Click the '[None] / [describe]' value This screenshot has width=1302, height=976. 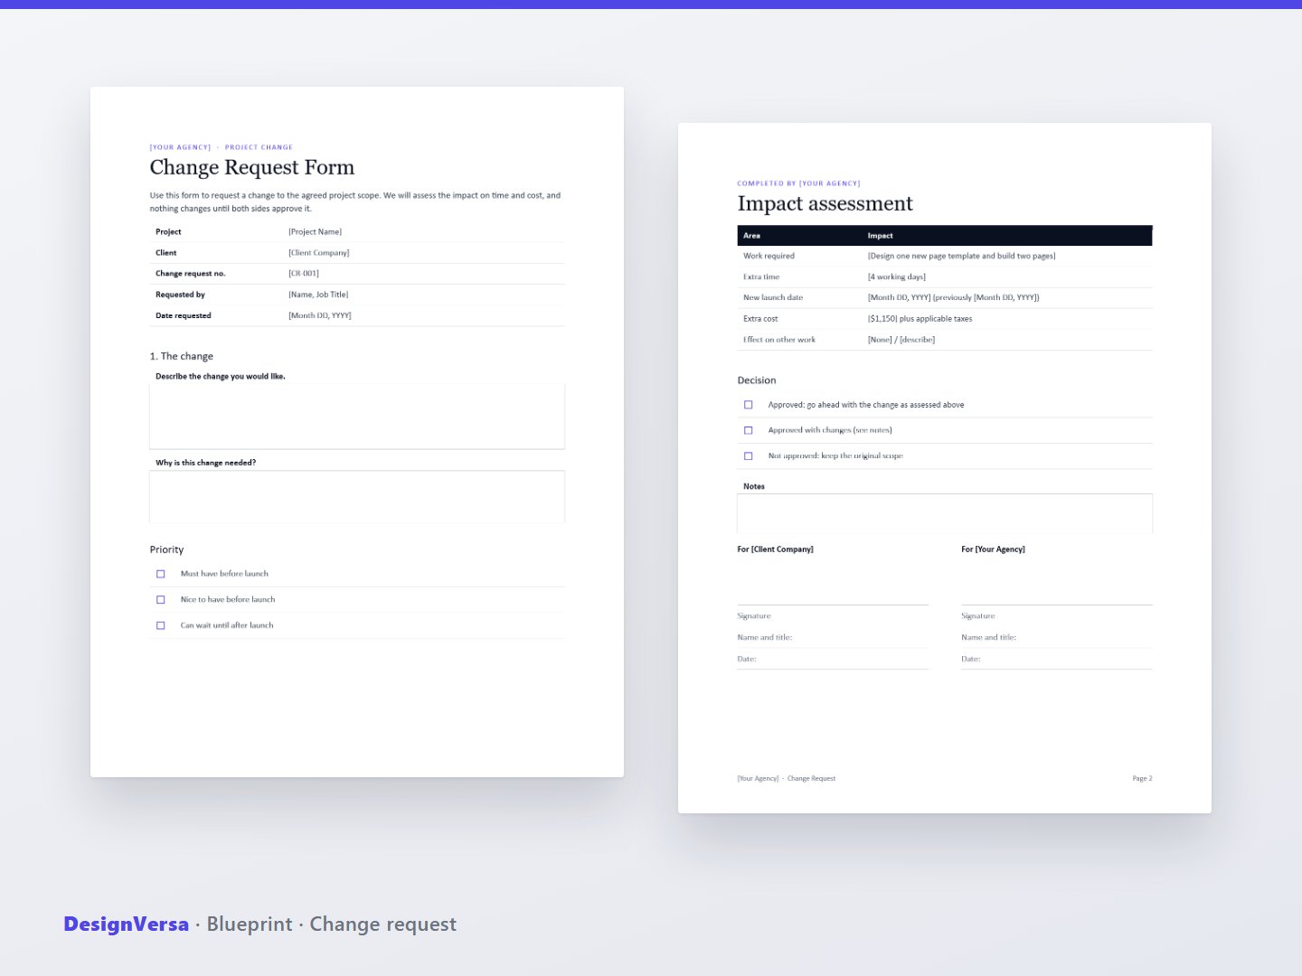901,340
